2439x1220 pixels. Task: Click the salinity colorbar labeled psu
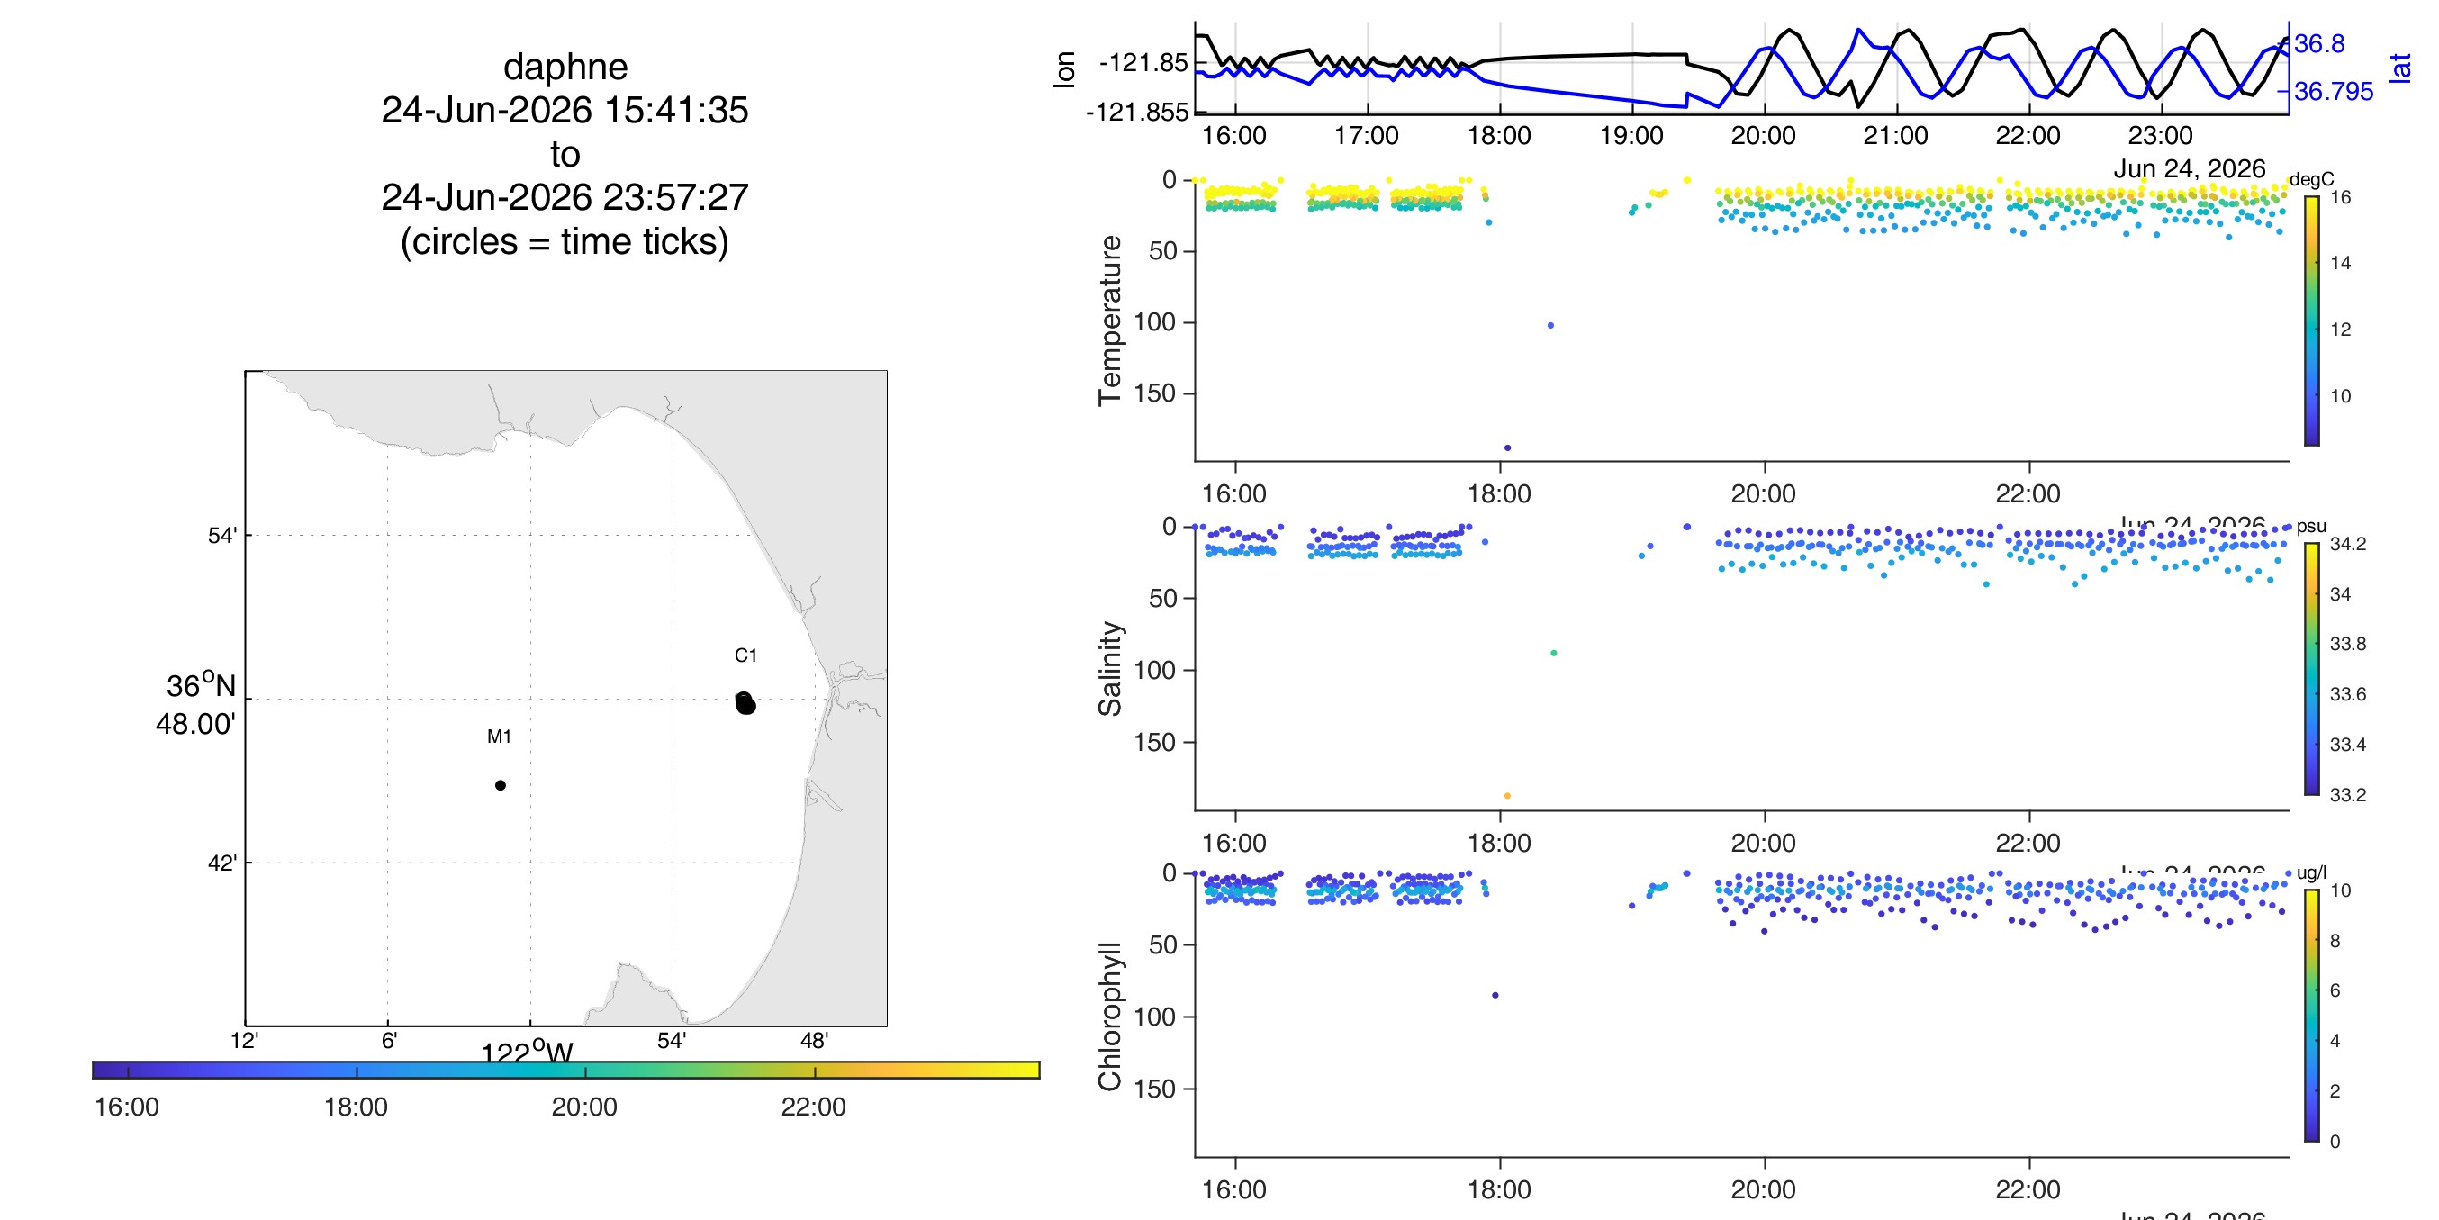pyautogui.click(x=2311, y=669)
